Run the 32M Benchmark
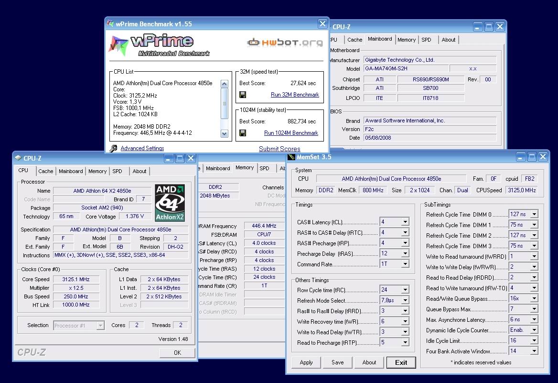Image resolution: width=558 pixels, height=383 pixels. click(295, 95)
